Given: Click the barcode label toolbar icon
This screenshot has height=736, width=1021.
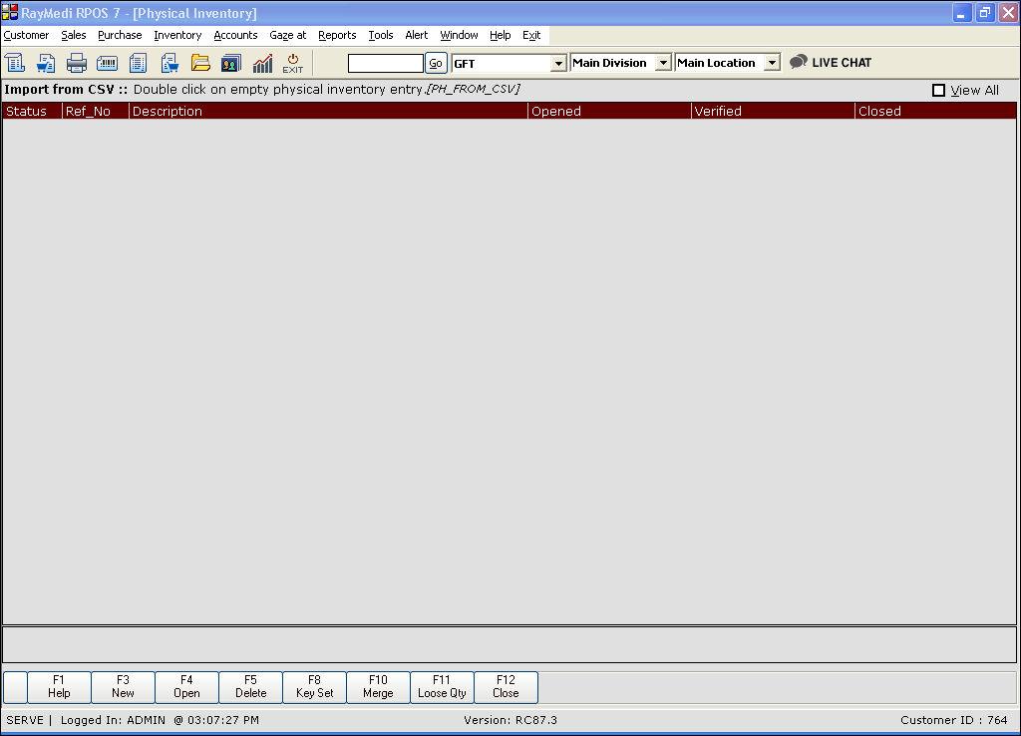Looking at the screenshot, I should click(107, 63).
